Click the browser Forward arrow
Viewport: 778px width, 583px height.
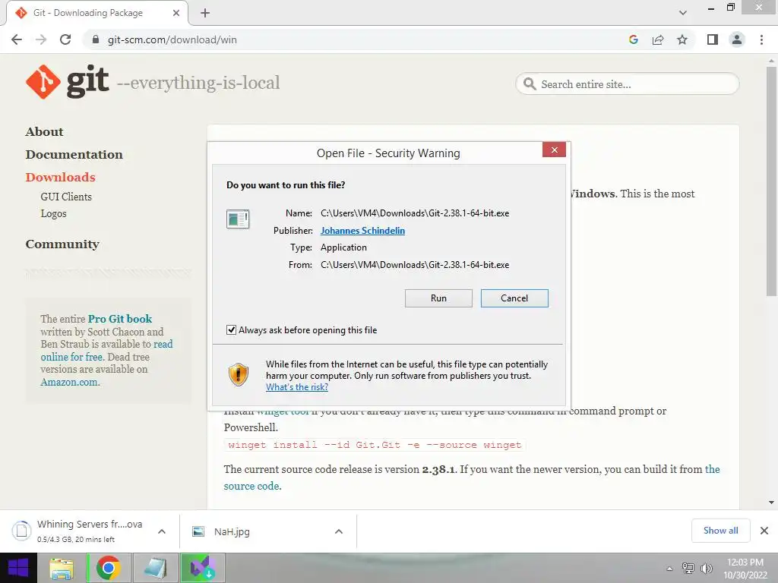pyautogui.click(x=41, y=39)
